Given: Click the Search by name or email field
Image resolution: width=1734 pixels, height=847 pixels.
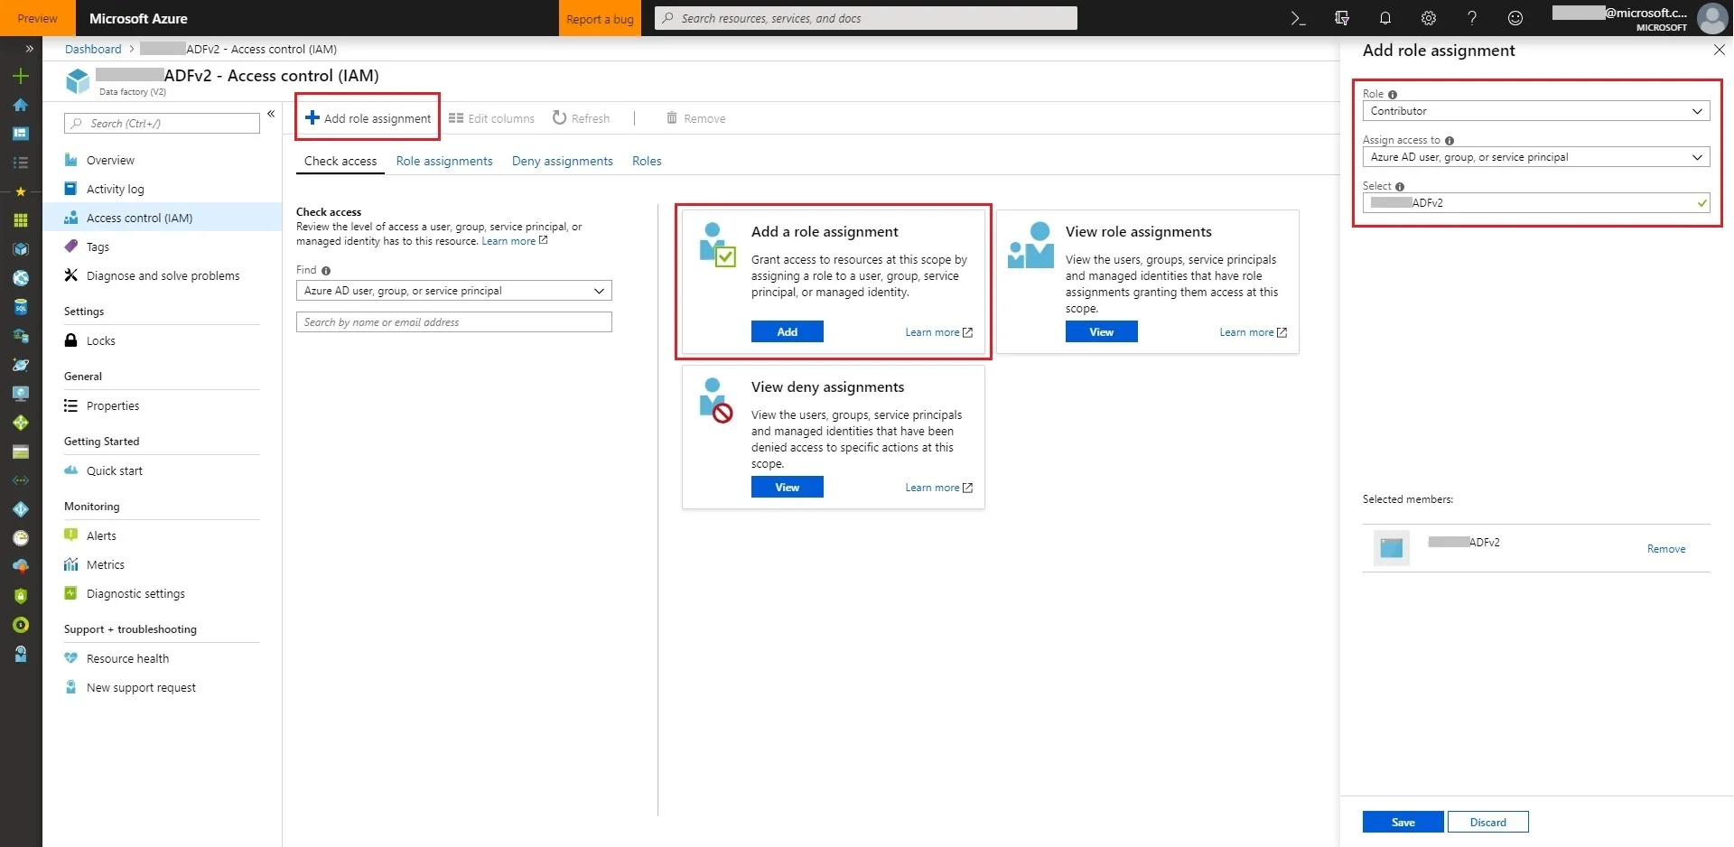Looking at the screenshot, I should pyautogui.click(x=454, y=322).
